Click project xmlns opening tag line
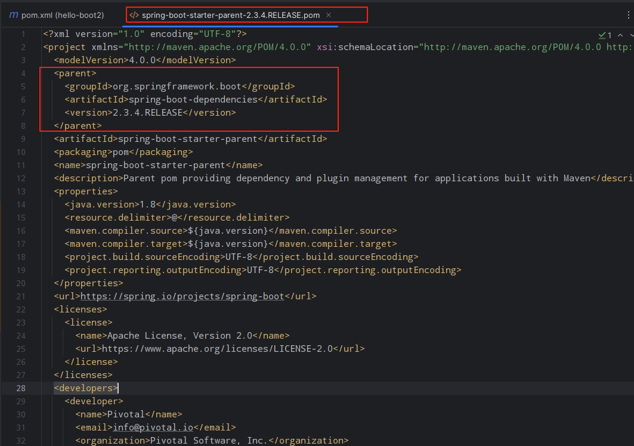 338,47
